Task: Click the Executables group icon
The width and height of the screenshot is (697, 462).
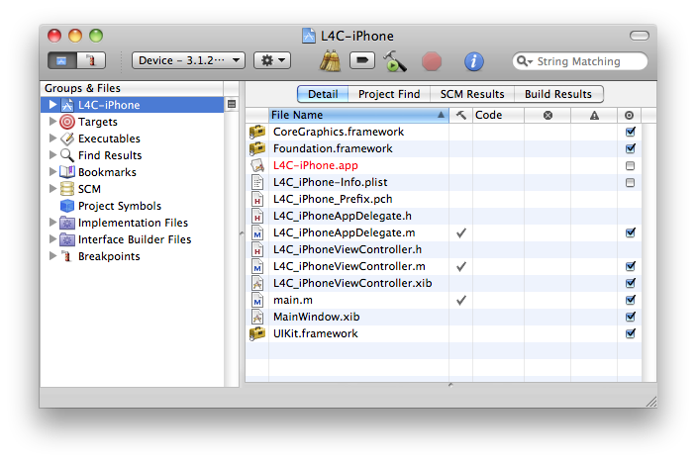Action: tap(67, 139)
